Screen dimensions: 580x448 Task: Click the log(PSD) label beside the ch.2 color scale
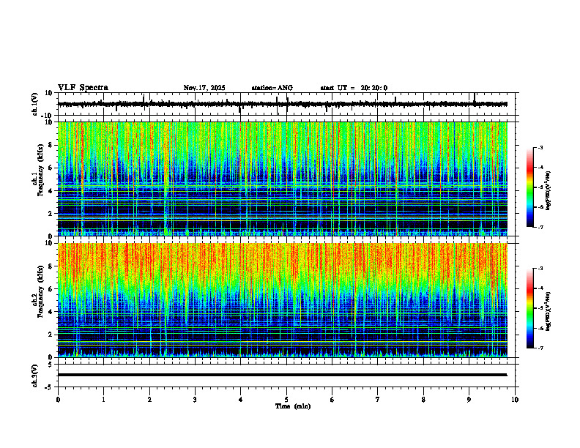(x=549, y=312)
